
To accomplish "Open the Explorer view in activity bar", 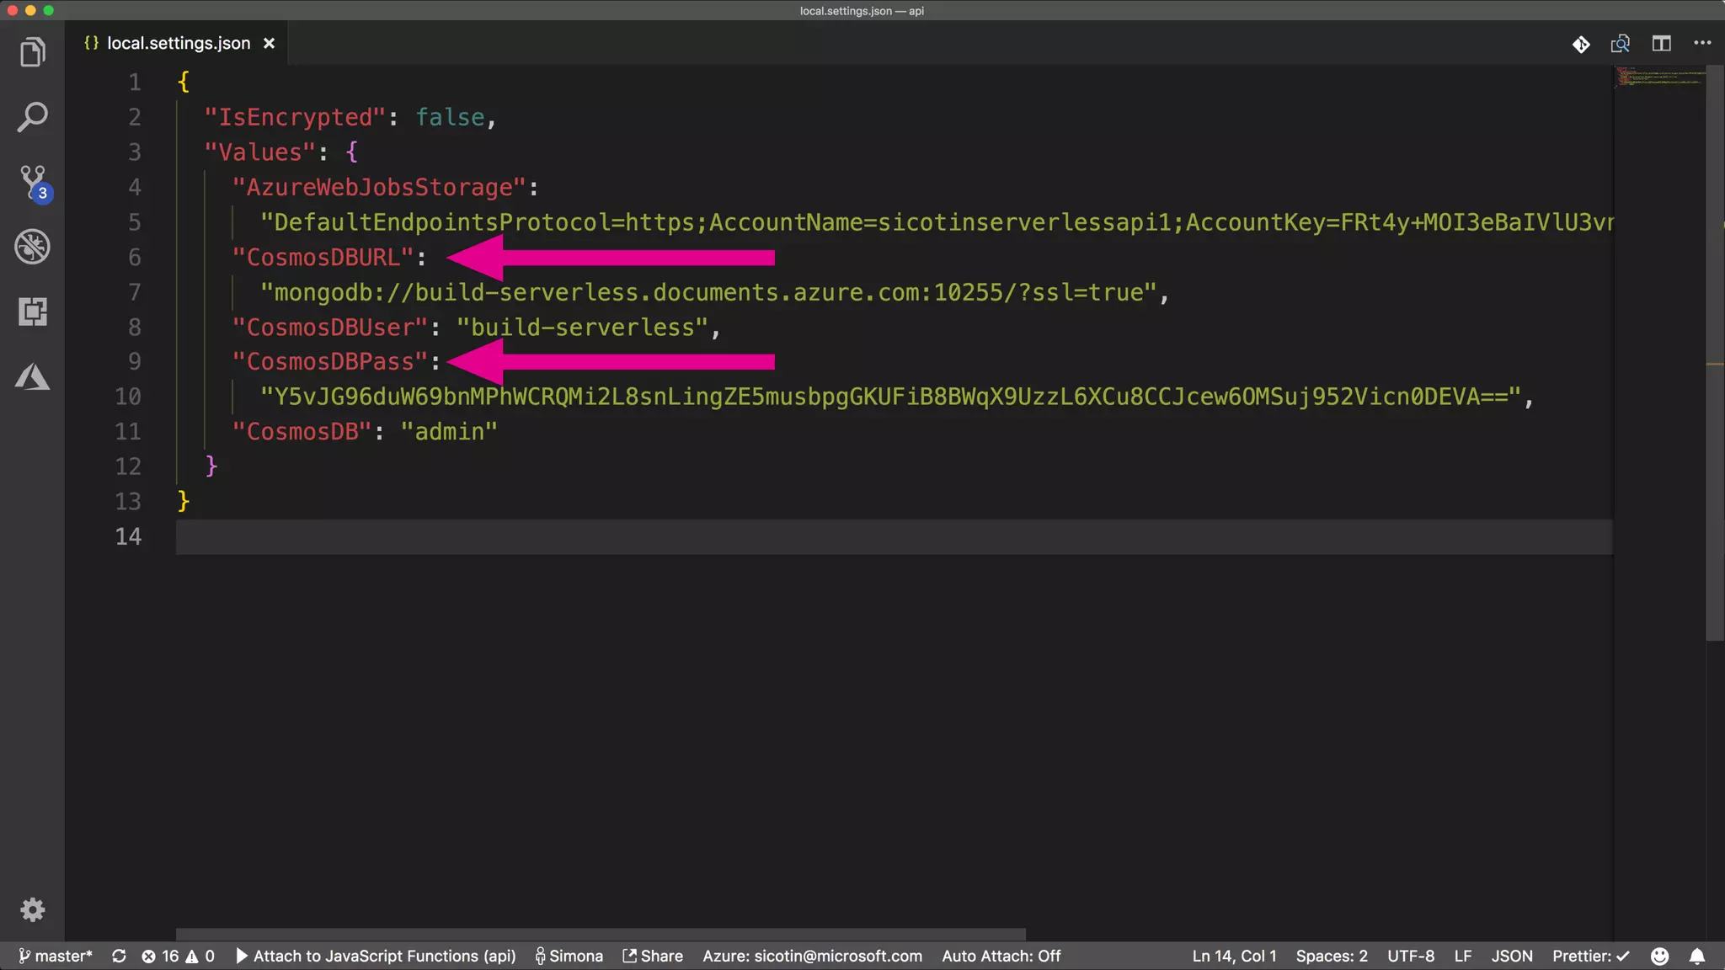I will click(x=32, y=52).
